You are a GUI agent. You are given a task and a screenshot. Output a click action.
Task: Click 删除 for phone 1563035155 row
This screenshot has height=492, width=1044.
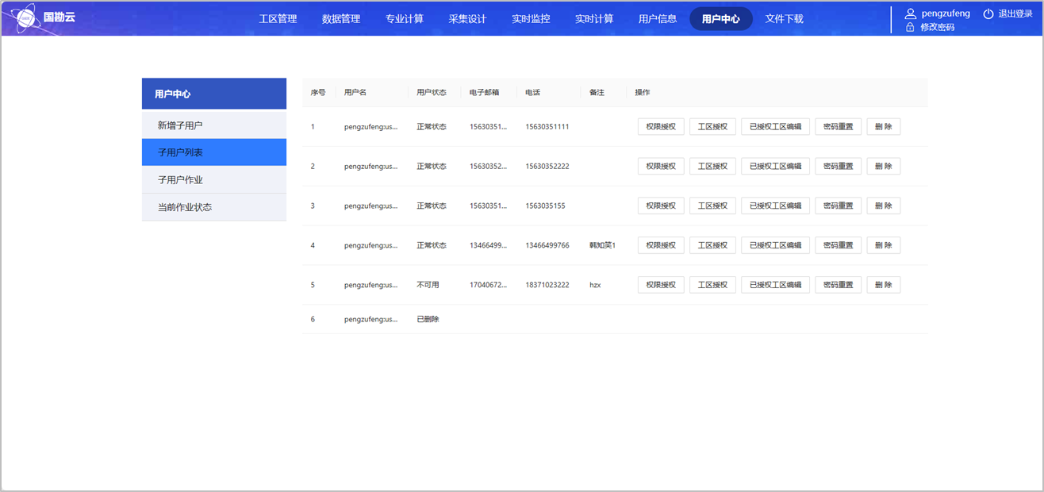click(883, 206)
